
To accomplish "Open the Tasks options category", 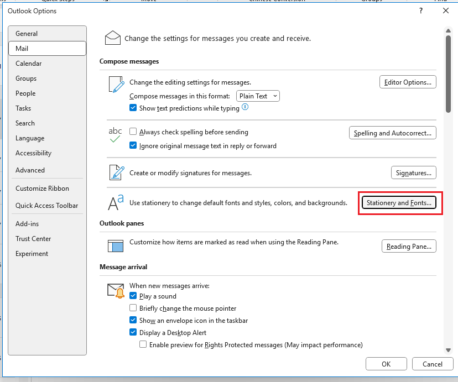I will pyautogui.click(x=48, y=108).
